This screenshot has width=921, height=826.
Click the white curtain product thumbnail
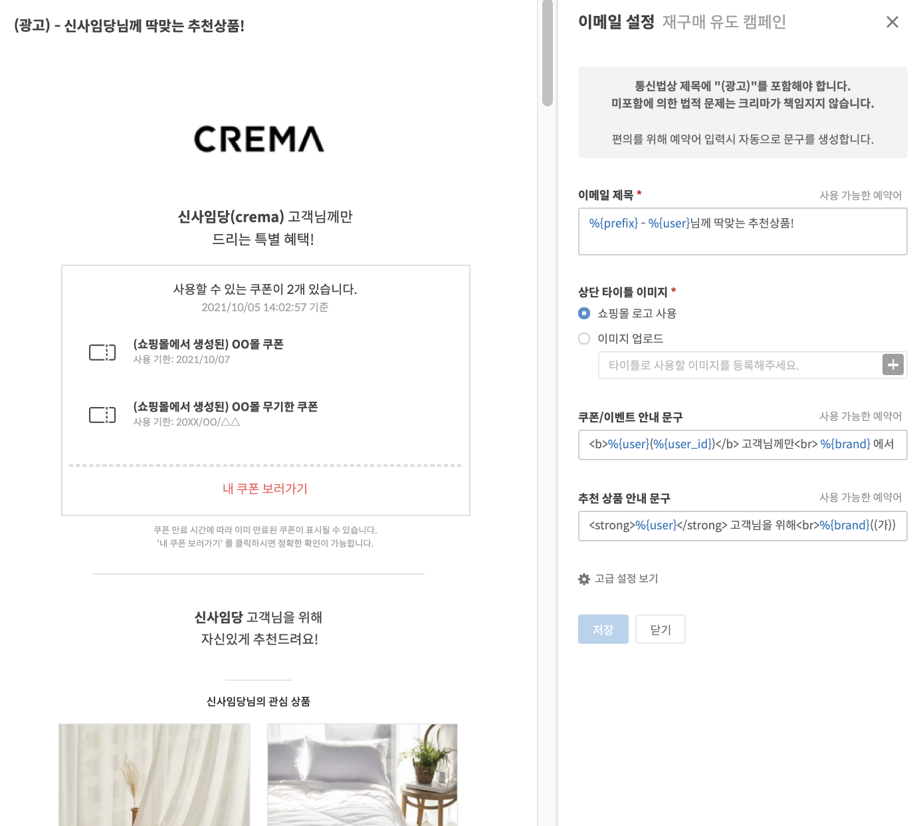click(x=154, y=775)
